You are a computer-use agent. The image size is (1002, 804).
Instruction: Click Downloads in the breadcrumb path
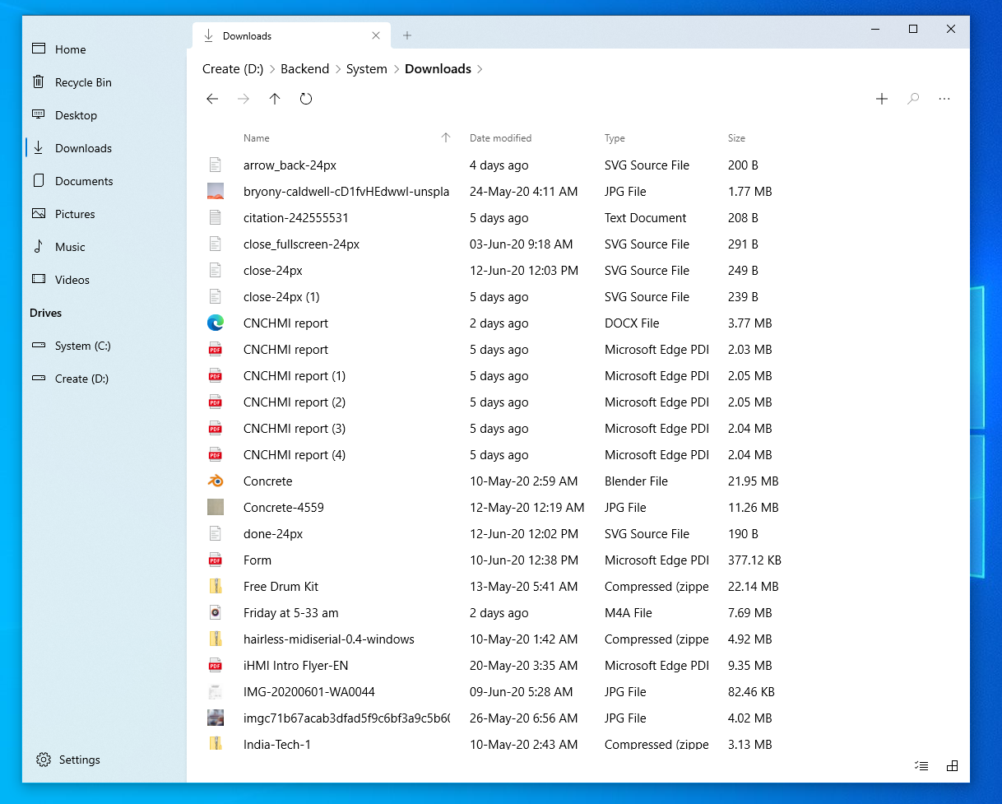click(x=438, y=69)
